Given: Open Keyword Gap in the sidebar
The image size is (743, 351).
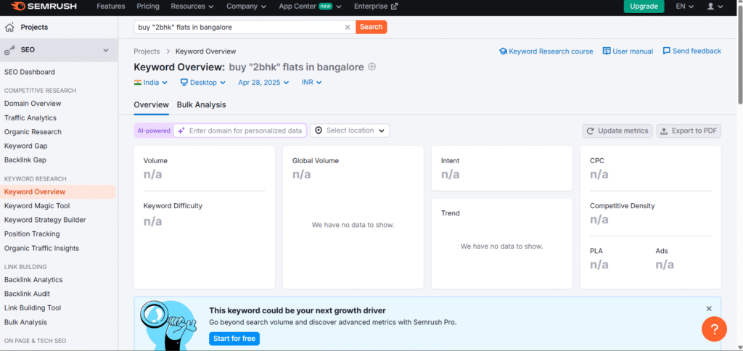Looking at the screenshot, I should (25, 146).
